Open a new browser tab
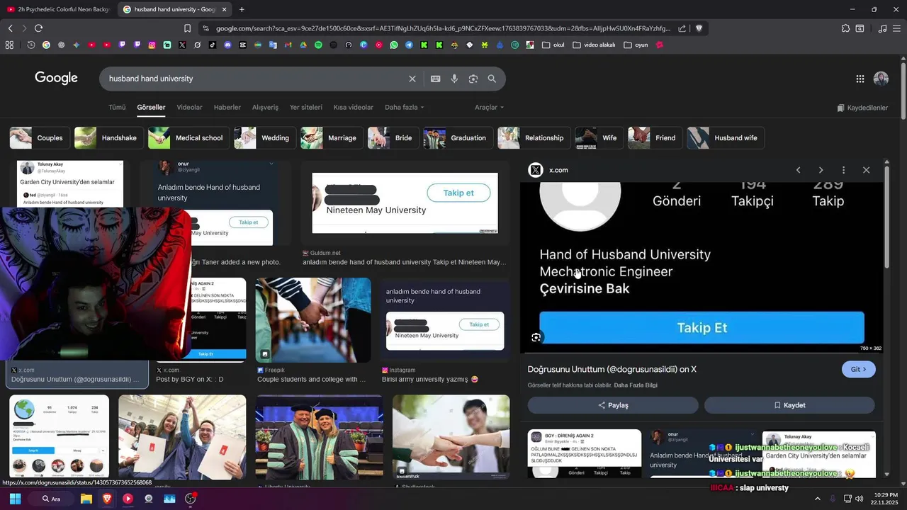The image size is (907, 510). (x=242, y=9)
